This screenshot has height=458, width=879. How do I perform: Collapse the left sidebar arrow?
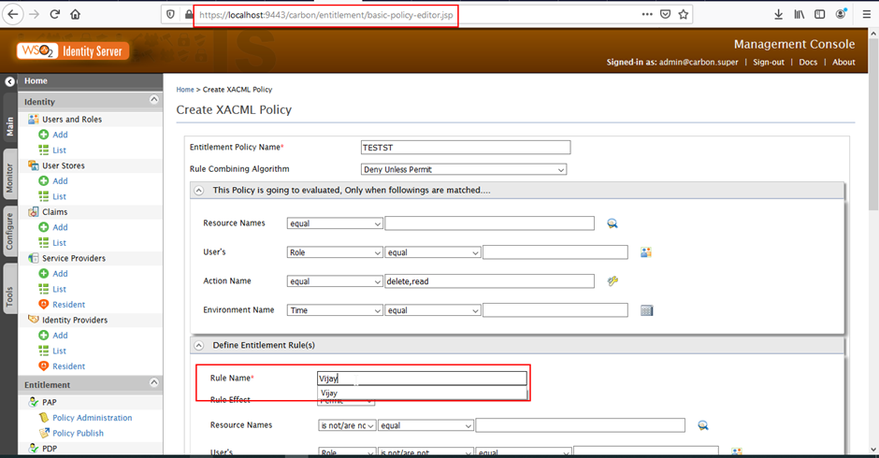click(x=10, y=82)
